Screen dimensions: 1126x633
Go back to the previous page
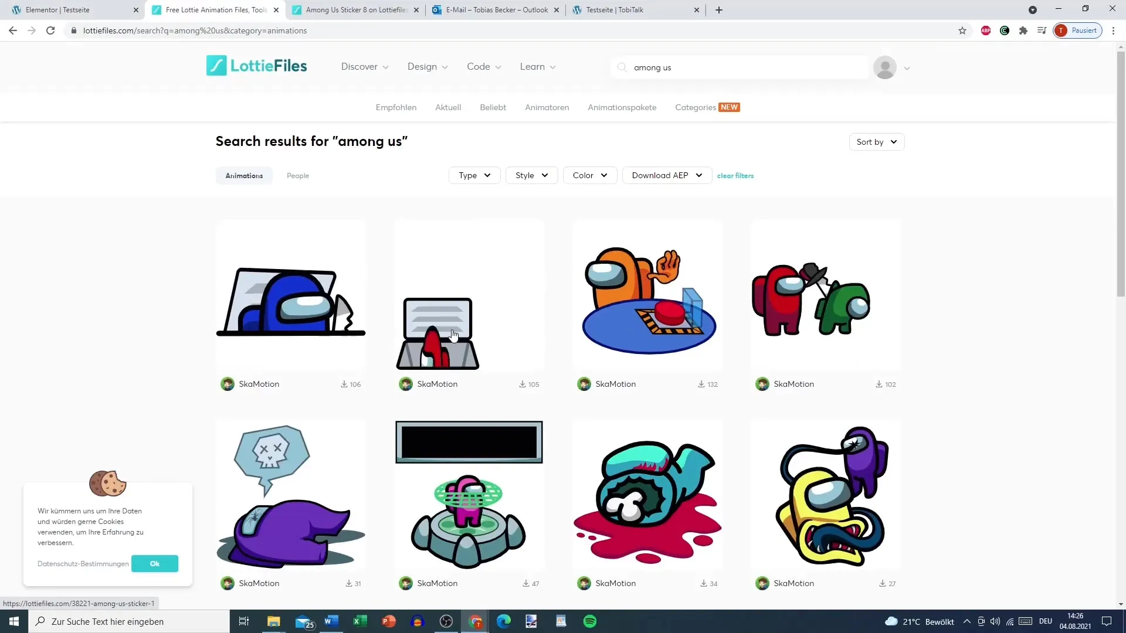pyautogui.click(x=13, y=30)
